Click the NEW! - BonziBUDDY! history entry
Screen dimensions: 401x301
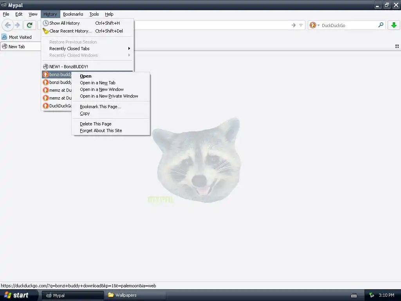(x=87, y=67)
